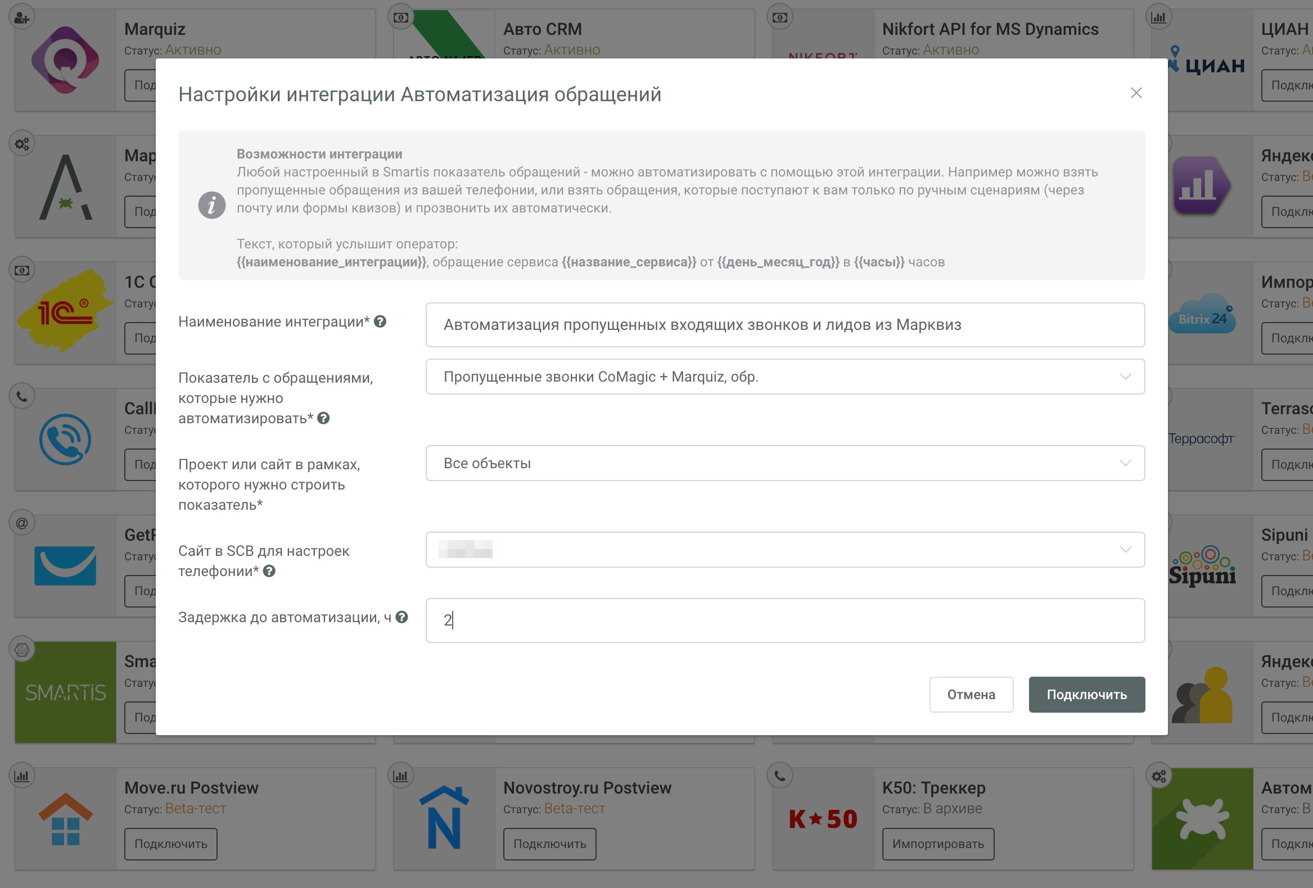Expand the Все объекты project dropdown
The height and width of the screenshot is (888, 1313).
[x=785, y=464]
